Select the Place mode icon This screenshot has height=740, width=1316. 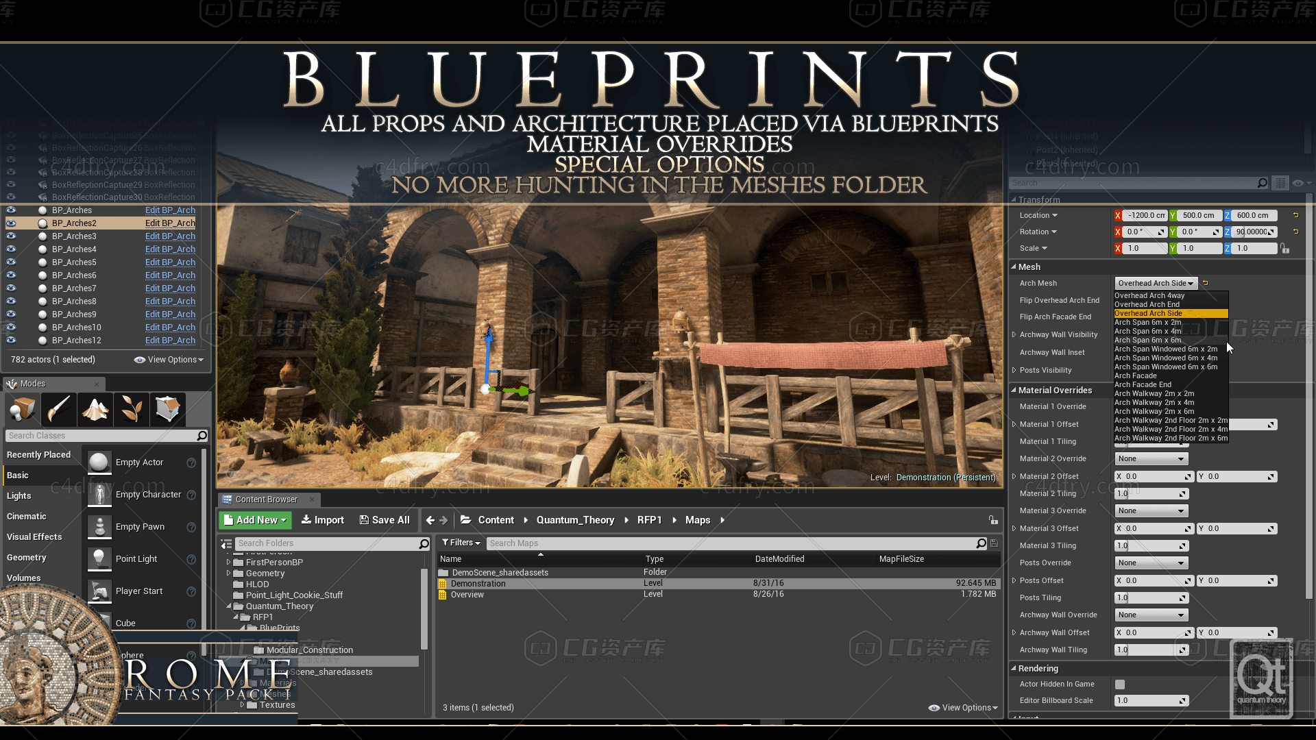tap(23, 409)
